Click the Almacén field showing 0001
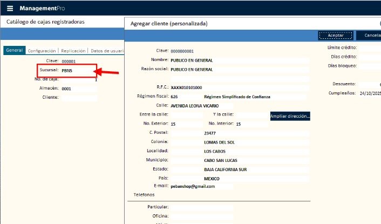Screen dimensions: 381x224 coord(78,89)
